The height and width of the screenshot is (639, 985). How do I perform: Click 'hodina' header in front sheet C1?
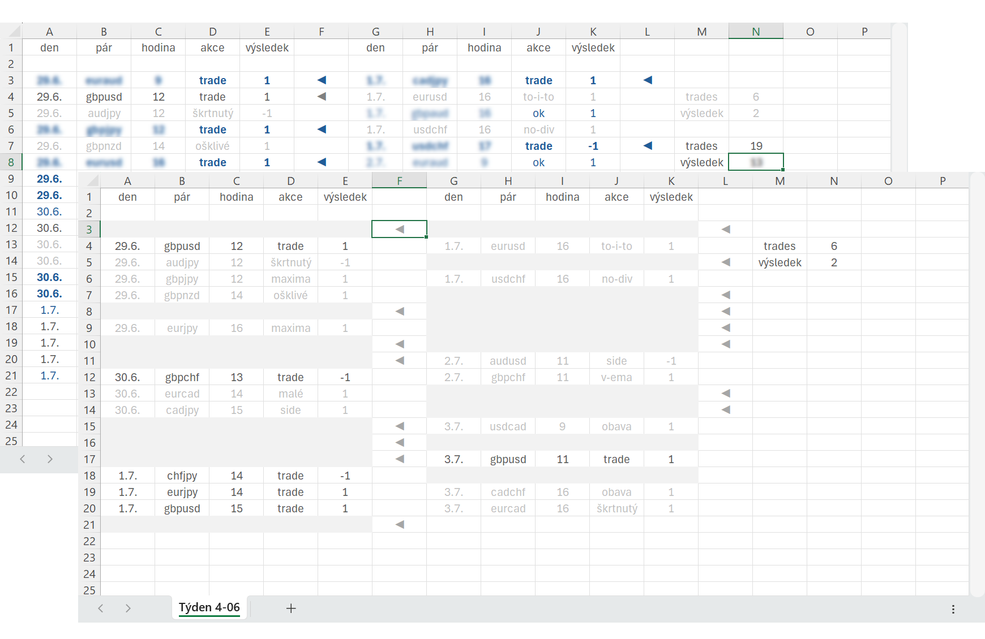click(x=237, y=197)
